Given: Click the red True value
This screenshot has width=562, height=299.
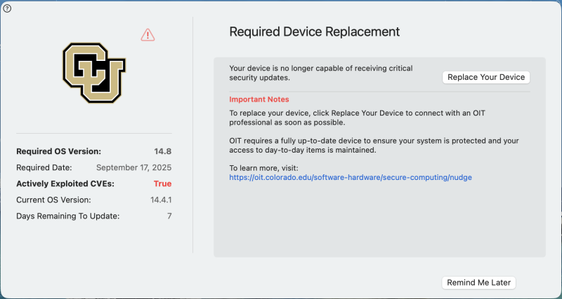Looking at the screenshot, I should coord(163,184).
